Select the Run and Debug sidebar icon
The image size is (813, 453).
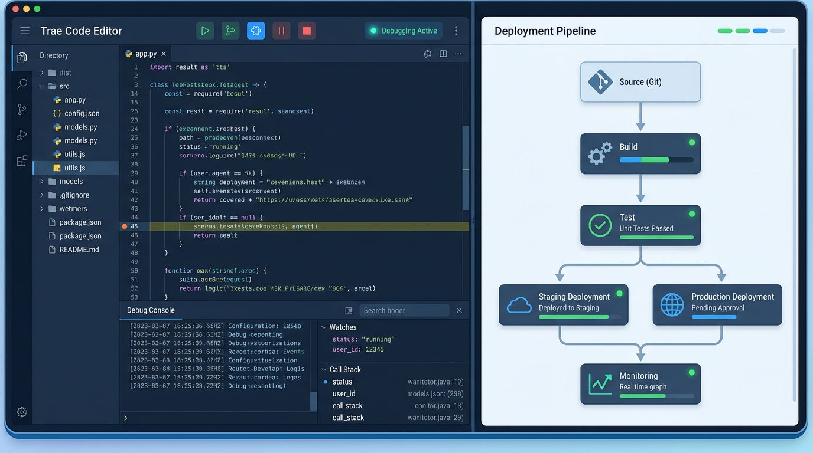coord(21,134)
